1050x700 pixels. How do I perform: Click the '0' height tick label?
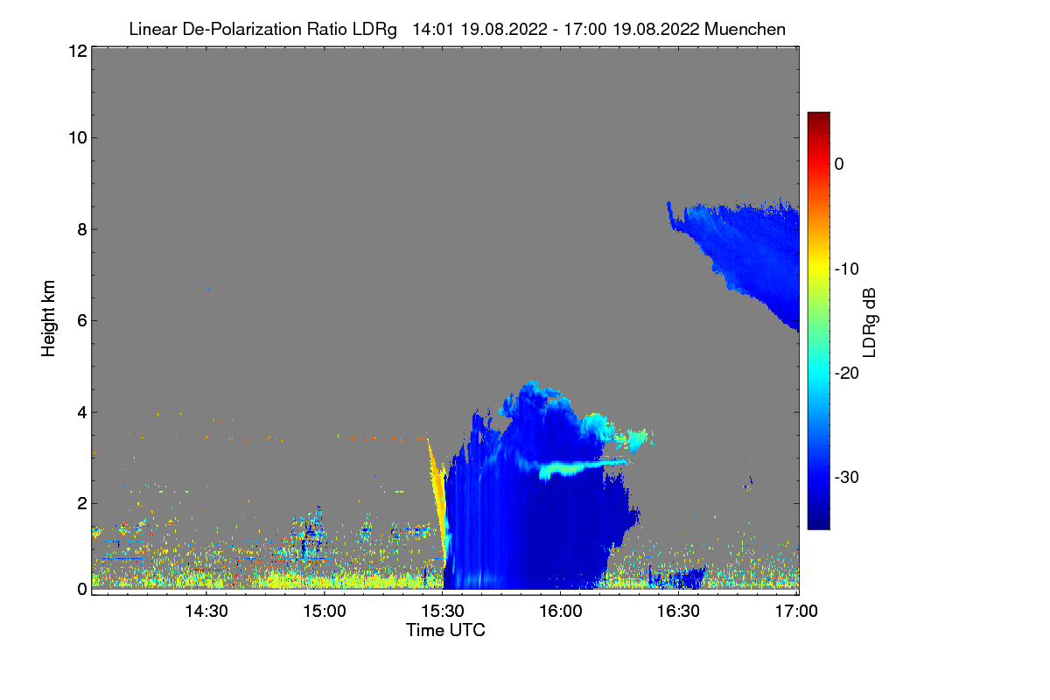point(80,589)
